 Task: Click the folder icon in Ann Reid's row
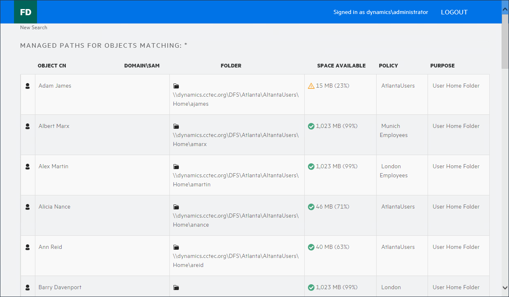pyautogui.click(x=176, y=247)
